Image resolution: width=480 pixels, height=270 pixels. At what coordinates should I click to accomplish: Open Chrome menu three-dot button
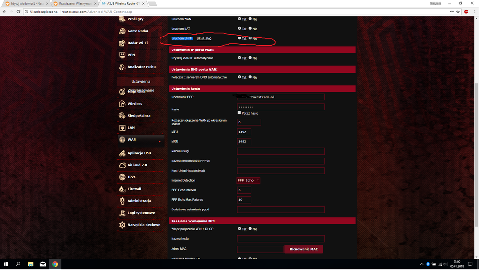(x=474, y=12)
